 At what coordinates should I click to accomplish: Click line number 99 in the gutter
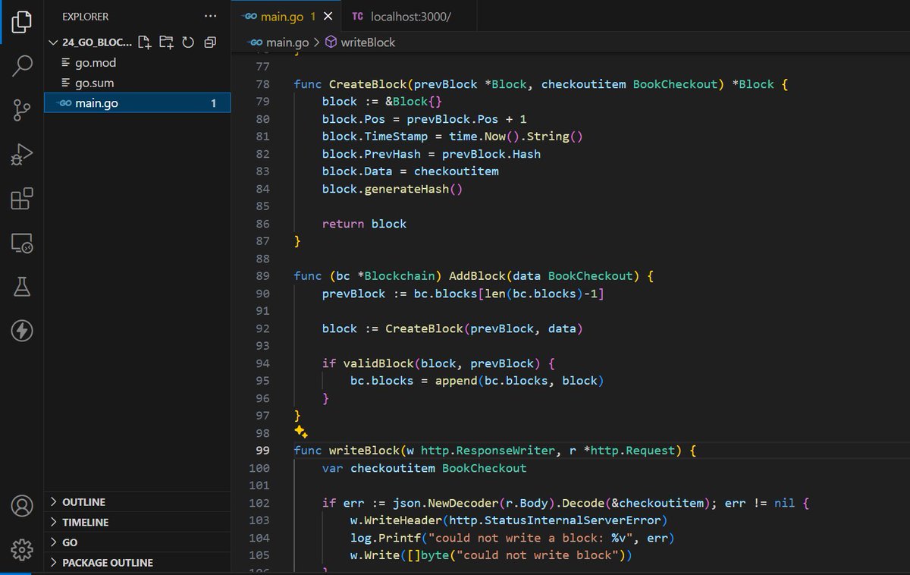click(263, 451)
